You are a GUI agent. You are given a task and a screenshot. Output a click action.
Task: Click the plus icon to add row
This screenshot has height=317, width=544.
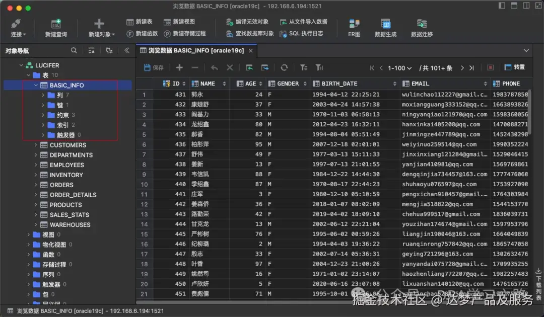pyautogui.click(x=179, y=67)
